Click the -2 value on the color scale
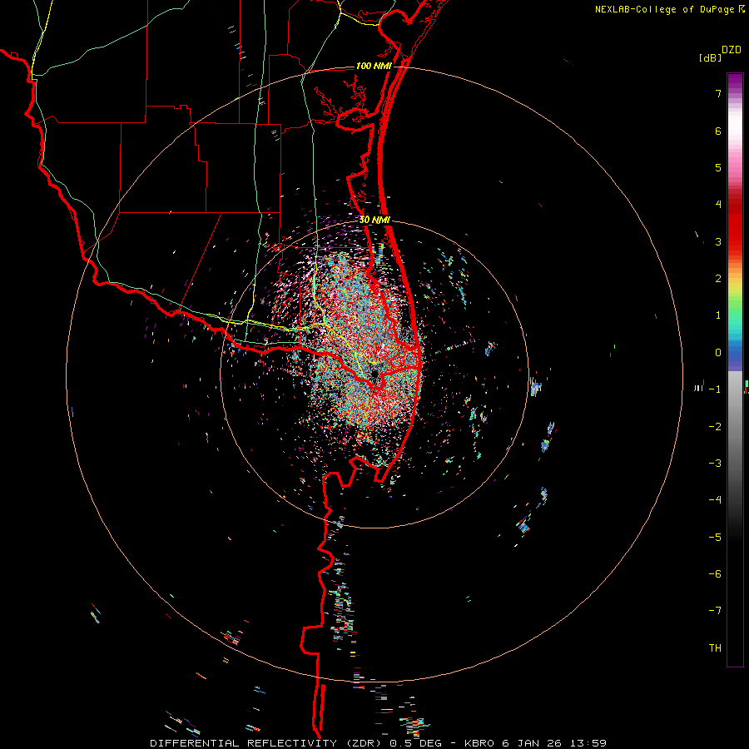The height and width of the screenshot is (749, 749). [x=715, y=427]
